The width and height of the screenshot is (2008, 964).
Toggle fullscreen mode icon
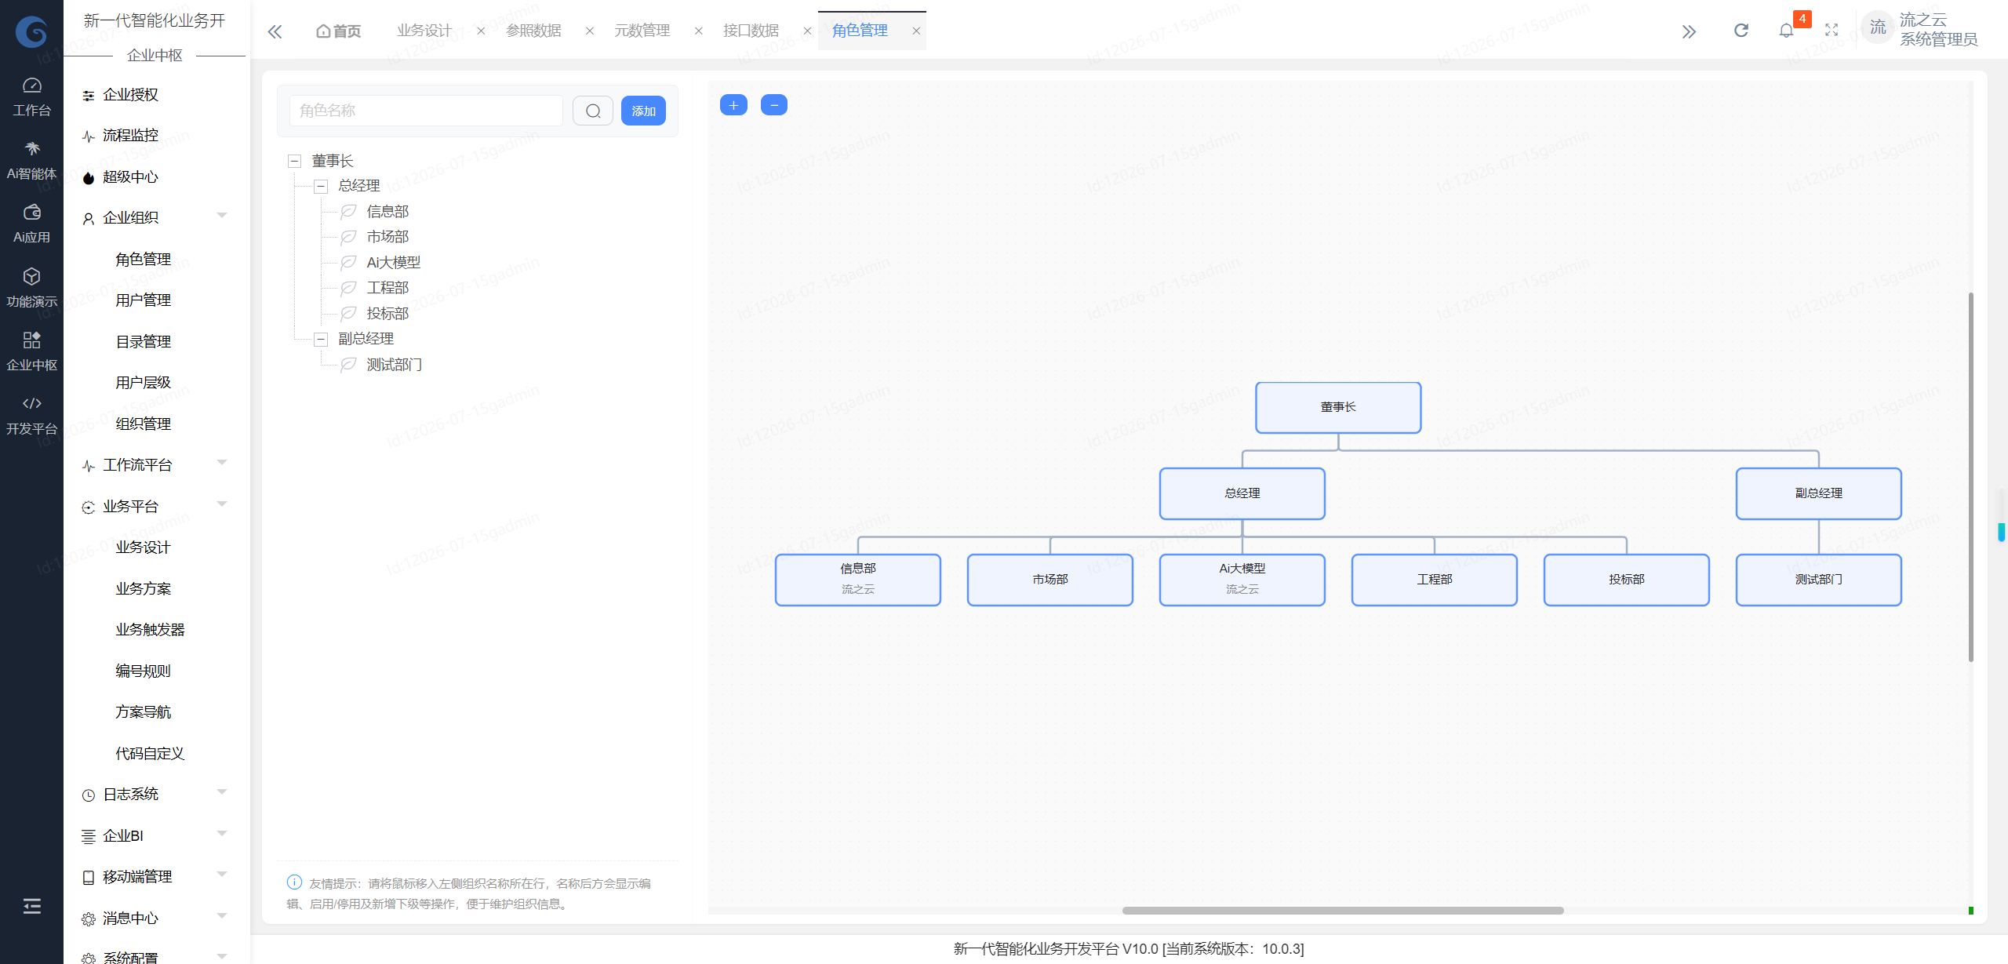pos(1832,31)
